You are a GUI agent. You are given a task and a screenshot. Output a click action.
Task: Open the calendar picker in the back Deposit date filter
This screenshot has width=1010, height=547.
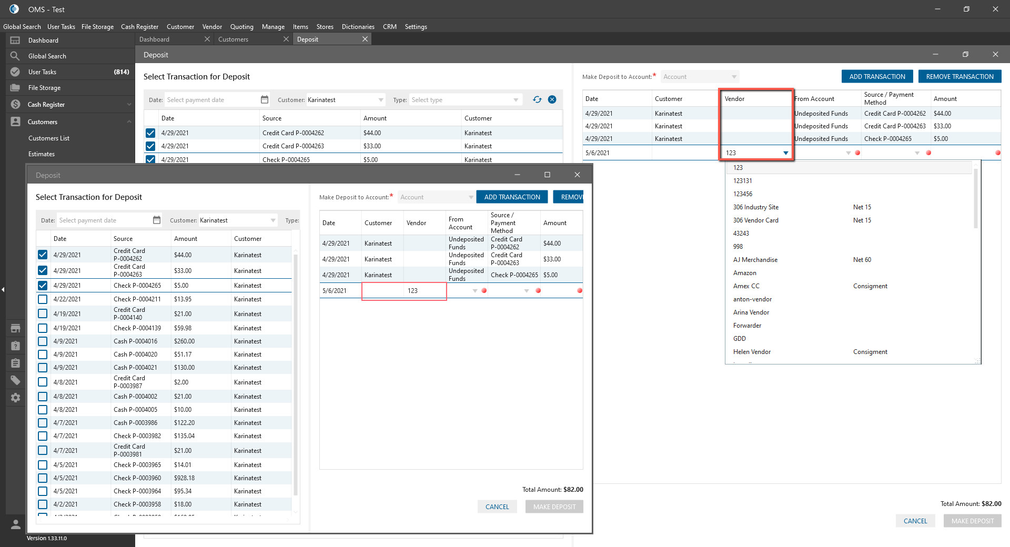[265, 99]
